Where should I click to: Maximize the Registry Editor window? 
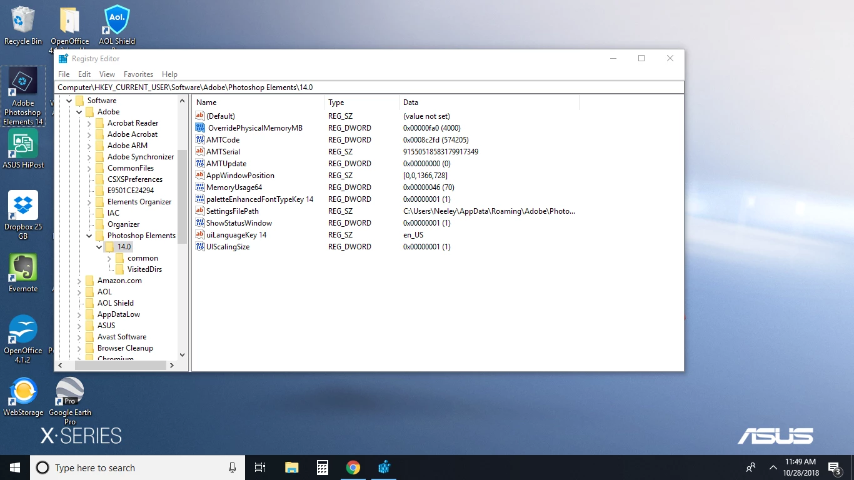641,58
